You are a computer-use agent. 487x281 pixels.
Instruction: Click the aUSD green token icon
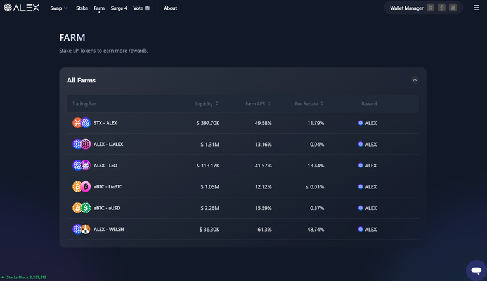click(86, 207)
